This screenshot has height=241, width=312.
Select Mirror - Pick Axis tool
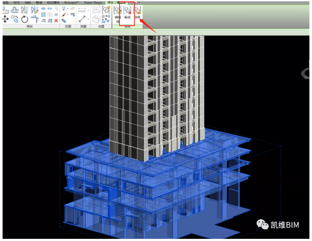point(25,10)
